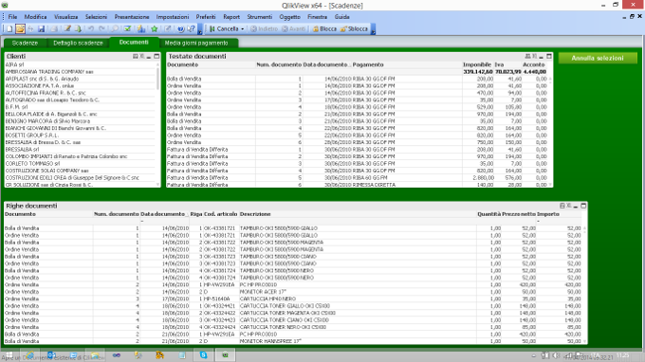This screenshot has width=645, height=362.
Task: Open Current Selections toolbar icon
Action: (127, 29)
